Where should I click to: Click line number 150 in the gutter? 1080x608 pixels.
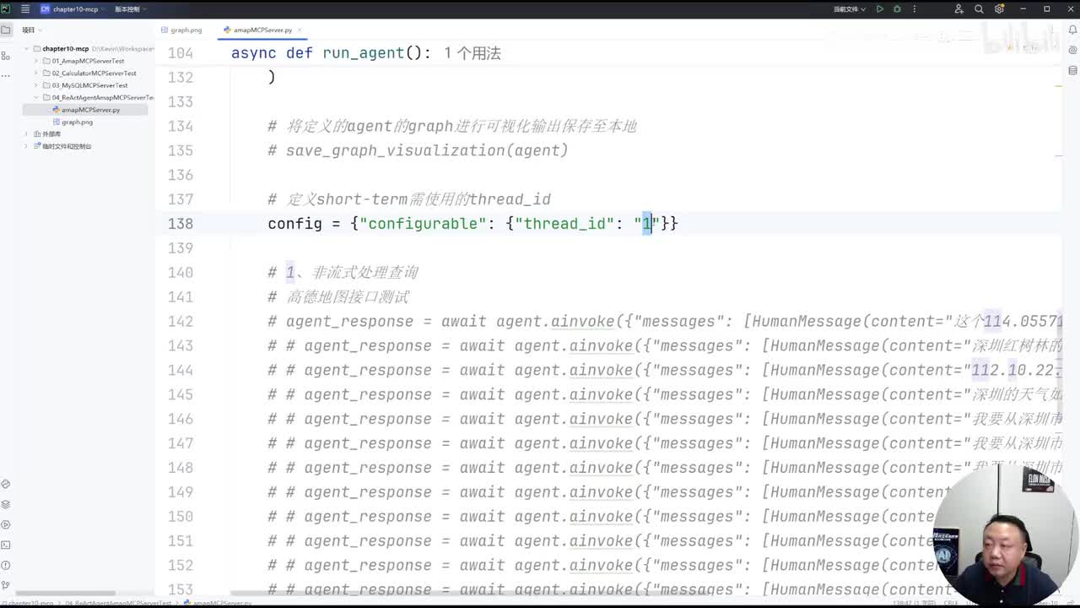click(181, 517)
